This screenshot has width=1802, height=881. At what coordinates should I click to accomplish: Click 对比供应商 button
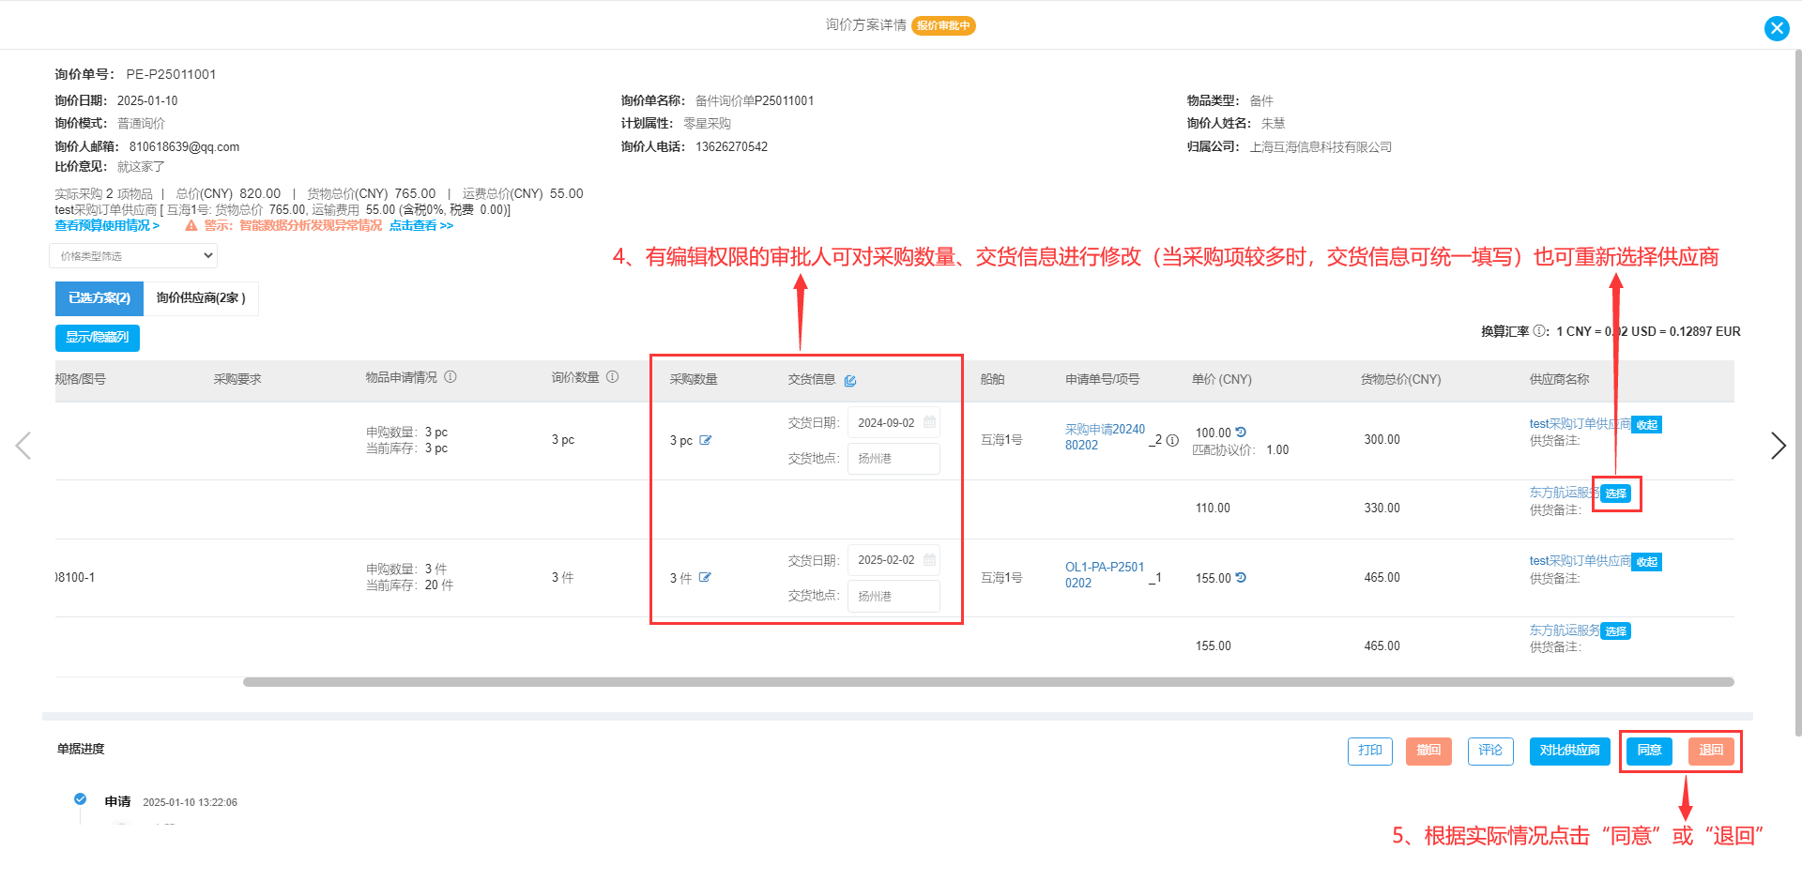[1569, 751]
